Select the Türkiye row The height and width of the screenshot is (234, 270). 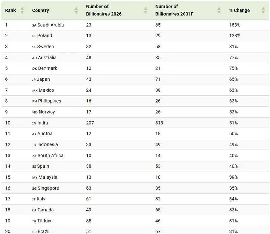(135, 221)
